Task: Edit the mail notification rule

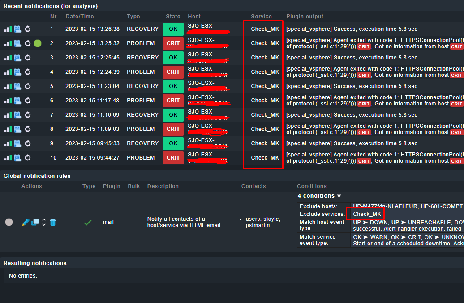Action: coord(26,222)
